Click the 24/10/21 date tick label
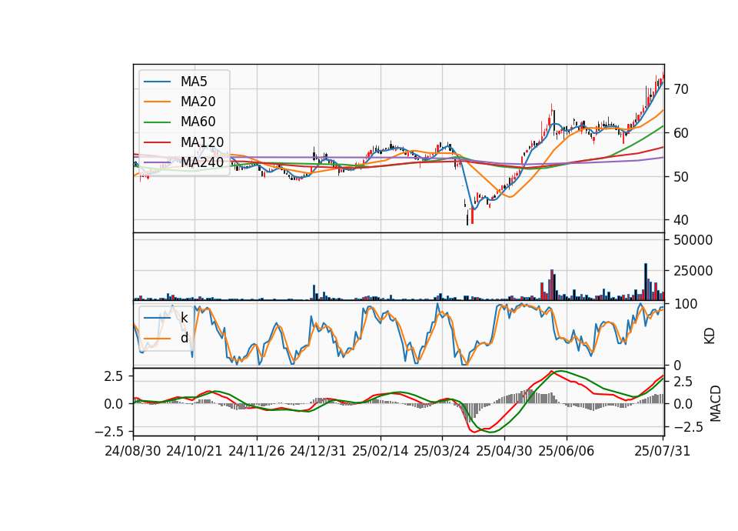This screenshot has width=738, height=531. 194,451
